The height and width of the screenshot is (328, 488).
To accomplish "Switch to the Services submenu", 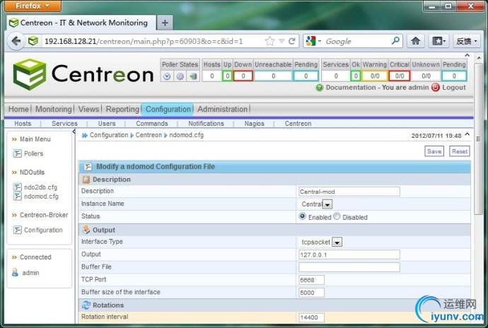I will click(64, 124).
